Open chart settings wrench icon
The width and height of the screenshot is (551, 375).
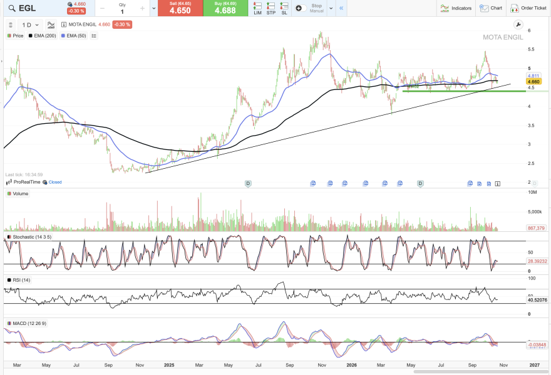518,24
